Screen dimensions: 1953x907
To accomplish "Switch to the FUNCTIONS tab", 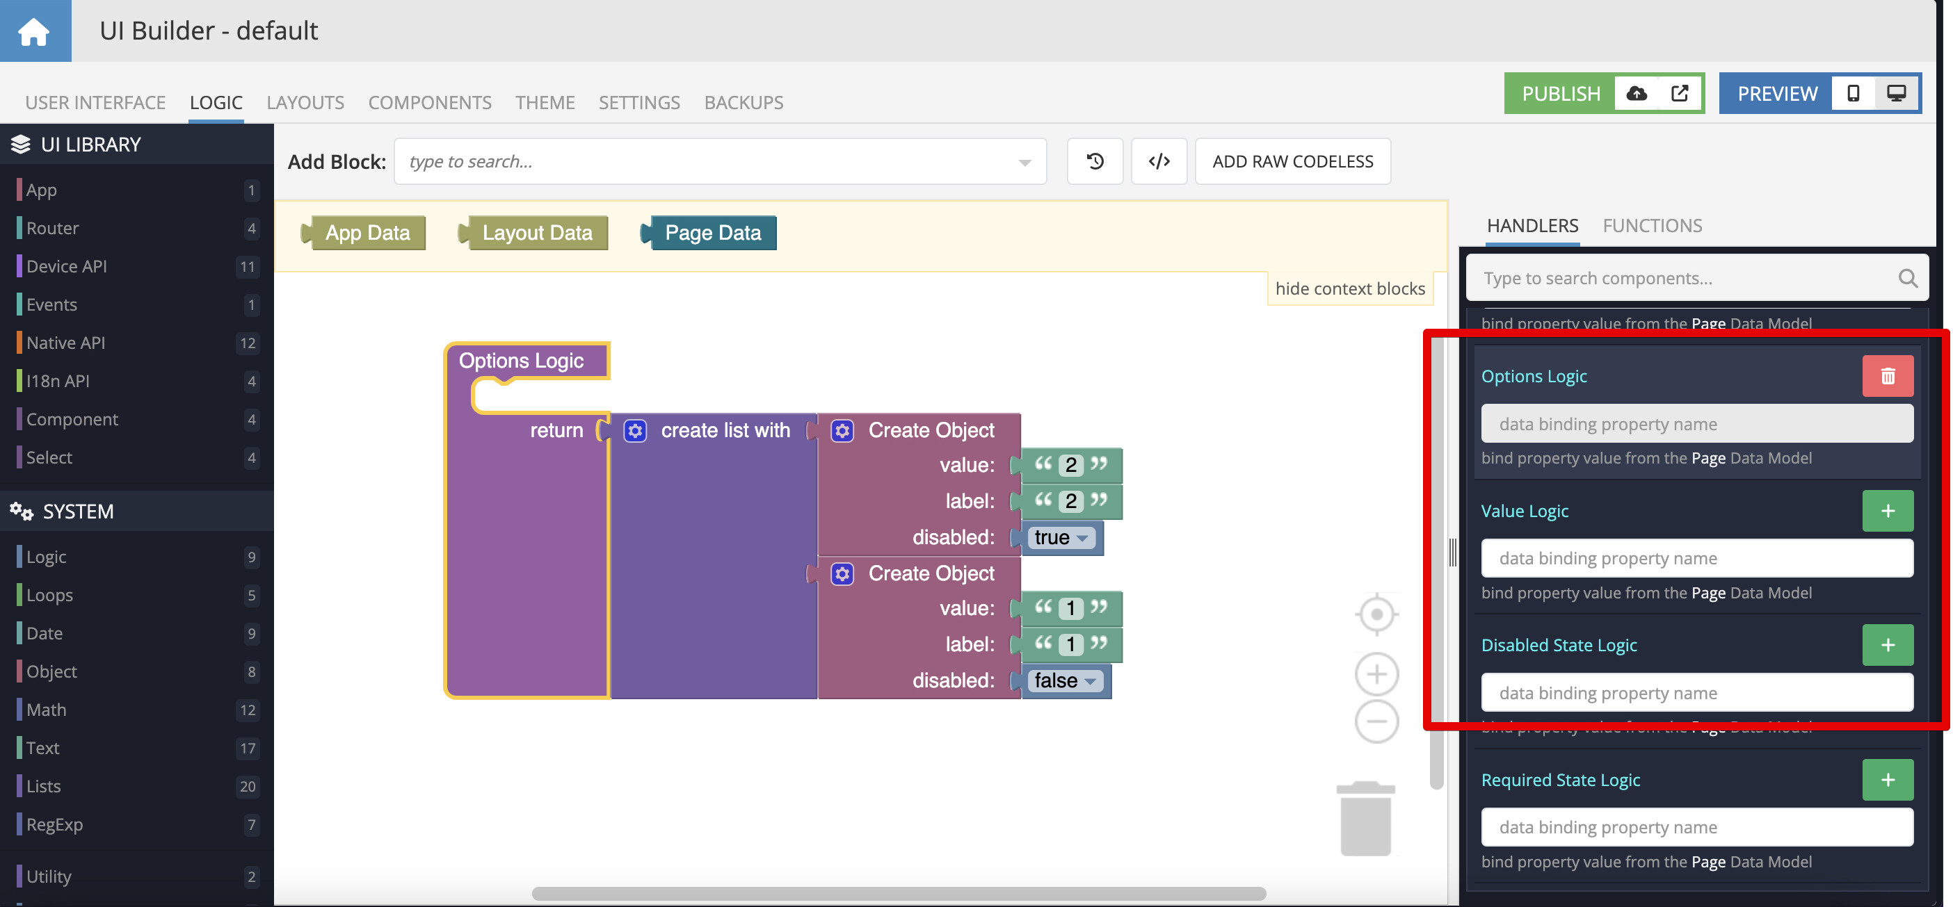I will pyautogui.click(x=1652, y=225).
